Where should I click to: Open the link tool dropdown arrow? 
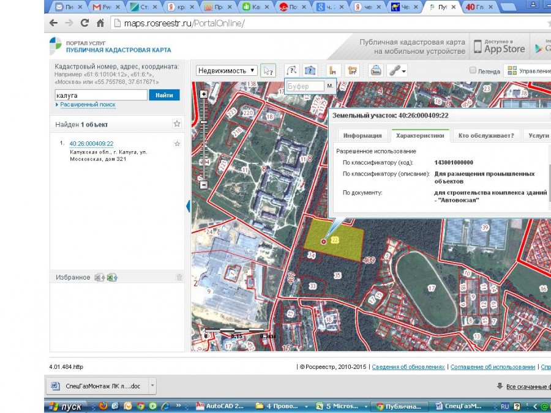click(404, 71)
